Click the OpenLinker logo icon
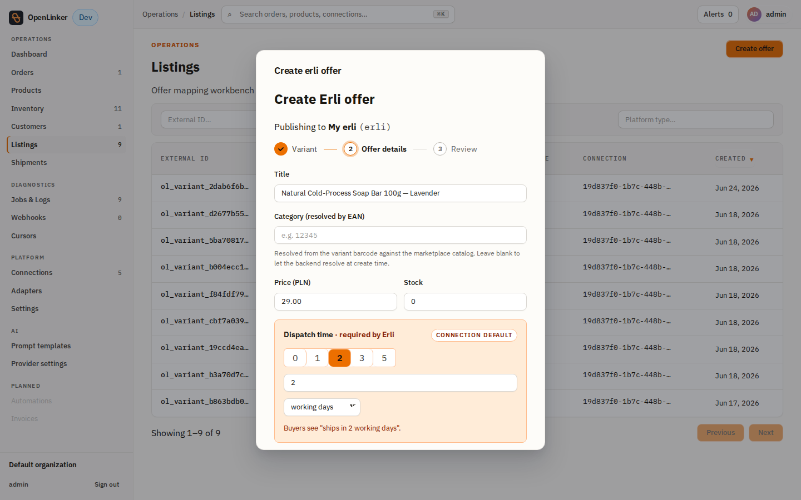801x500 pixels. tap(16, 18)
